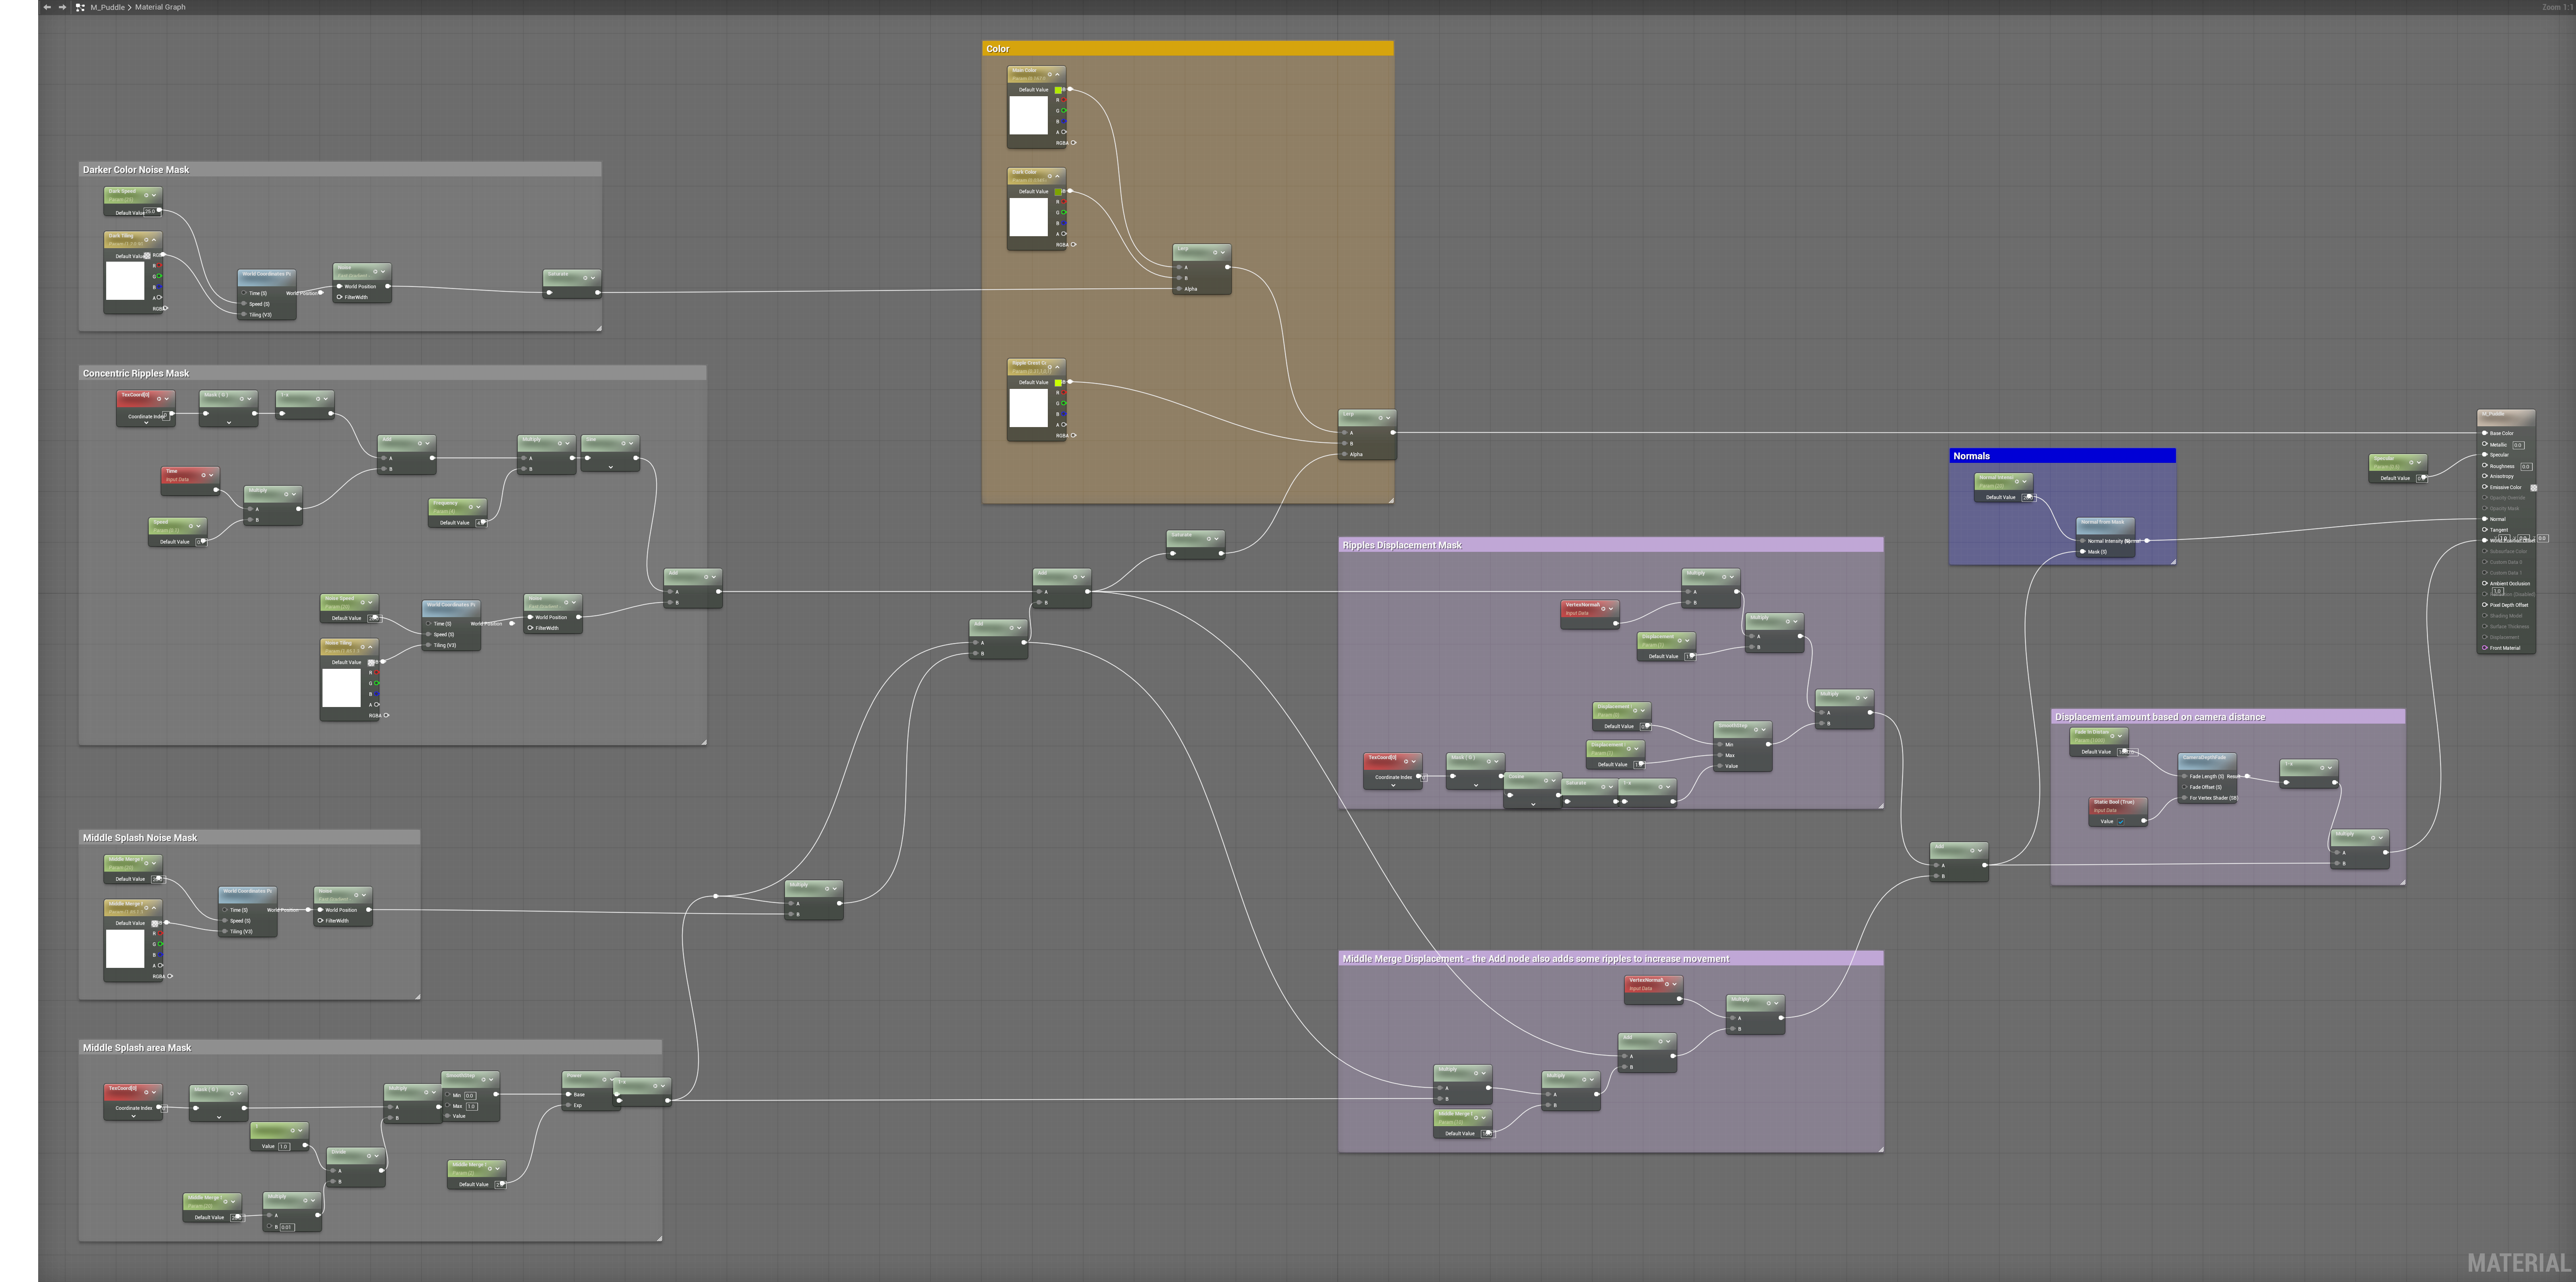The image size is (2576, 1282).
Task: Click the Emissive Color checker swatch on M_Puddle
Action: pos(2533,488)
